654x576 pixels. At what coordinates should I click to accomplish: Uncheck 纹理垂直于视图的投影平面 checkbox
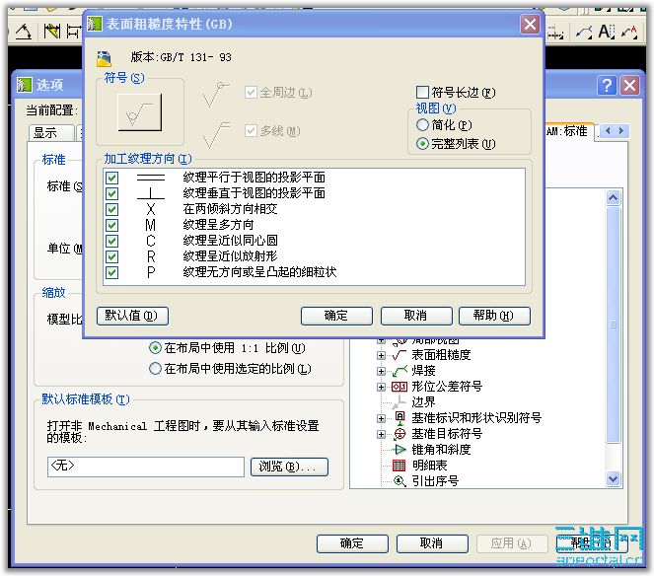111,193
